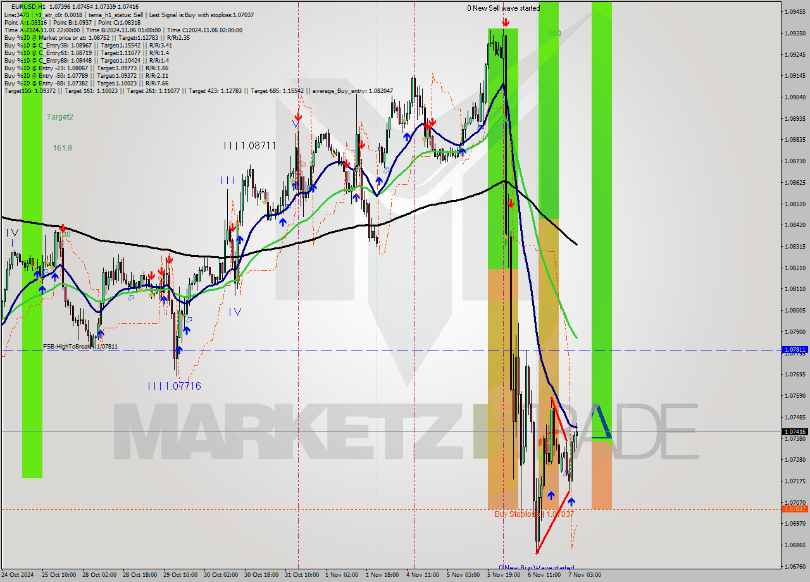Click price axis value 1.08315
This screenshot has height=582, width=810.
[x=795, y=246]
